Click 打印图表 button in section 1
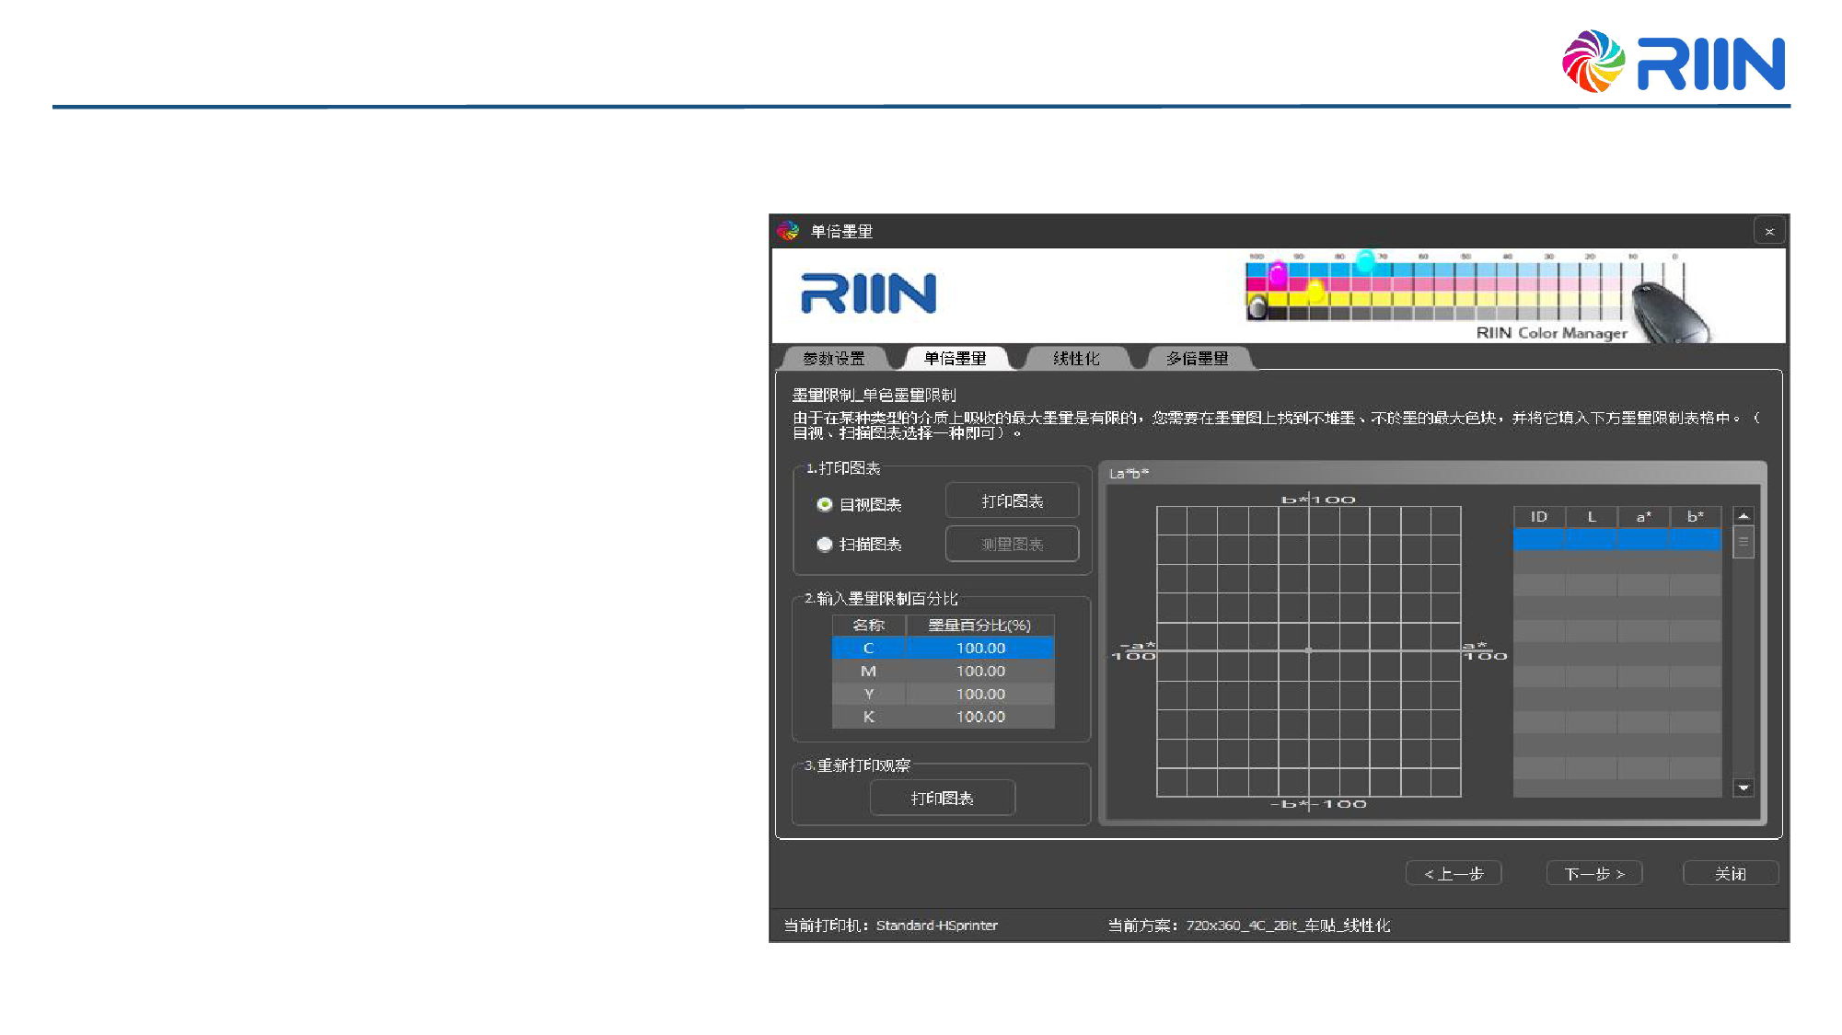Image resolution: width=1842 pixels, height=1035 pixels. (x=1012, y=501)
